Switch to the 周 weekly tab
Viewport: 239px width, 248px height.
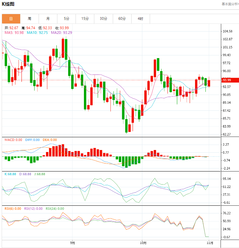click(30, 19)
